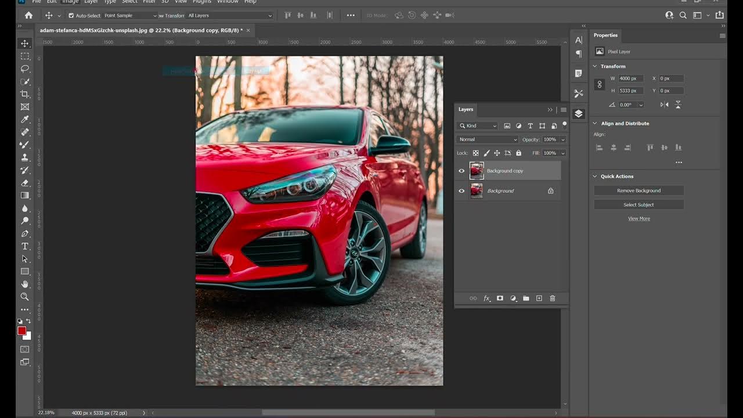Open the Plugins menu
The width and height of the screenshot is (743, 418).
[201, 2]
